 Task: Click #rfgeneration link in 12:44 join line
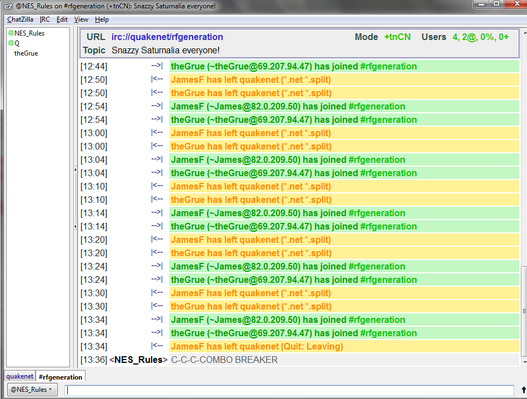point(388,66)
